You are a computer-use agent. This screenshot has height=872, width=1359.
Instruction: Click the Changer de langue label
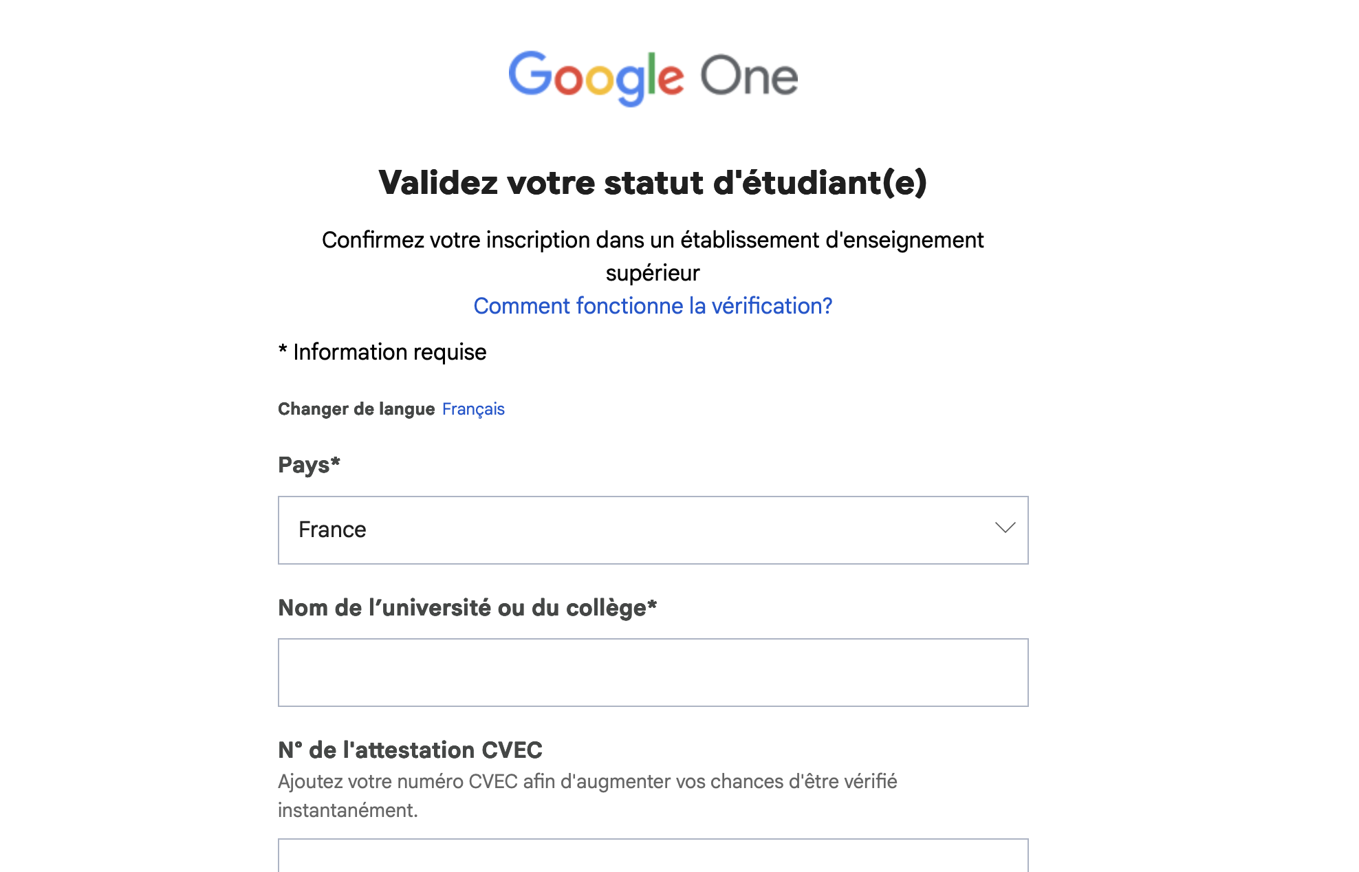point(356,409)
